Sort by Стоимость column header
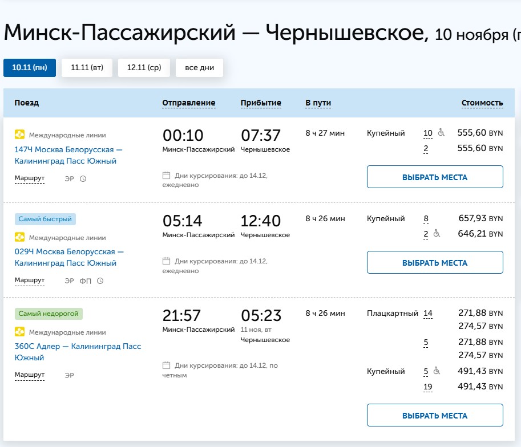 click(x=483, y=103)
